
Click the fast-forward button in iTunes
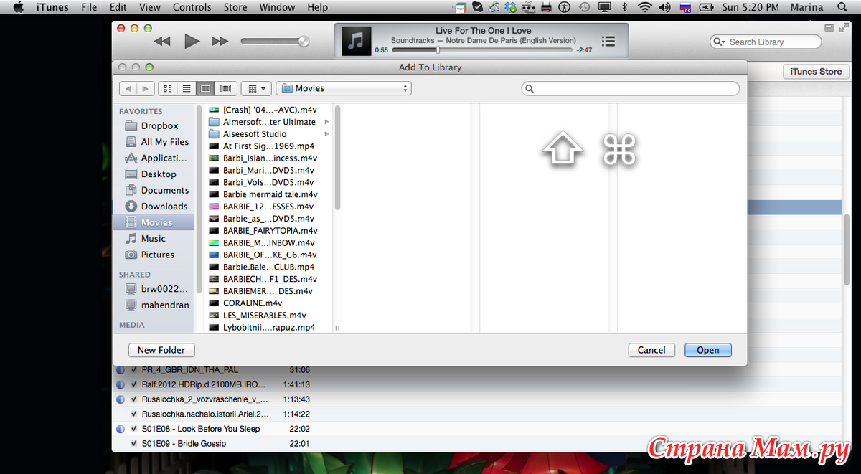click(x=220, y=42)
